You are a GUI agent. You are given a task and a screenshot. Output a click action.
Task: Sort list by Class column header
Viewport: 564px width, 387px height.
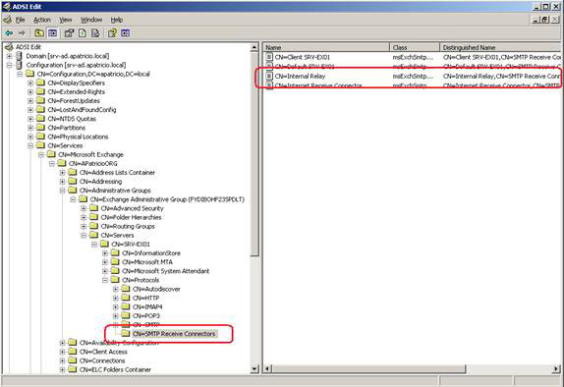coord(415,47)
